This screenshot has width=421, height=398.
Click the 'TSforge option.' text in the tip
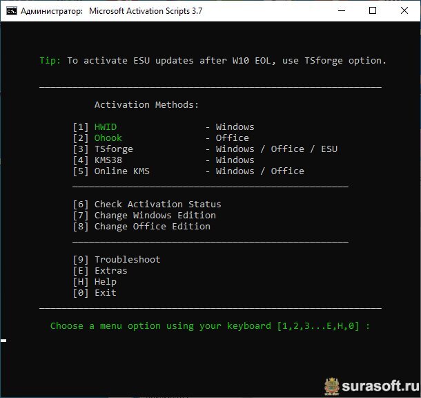point(345,61)
